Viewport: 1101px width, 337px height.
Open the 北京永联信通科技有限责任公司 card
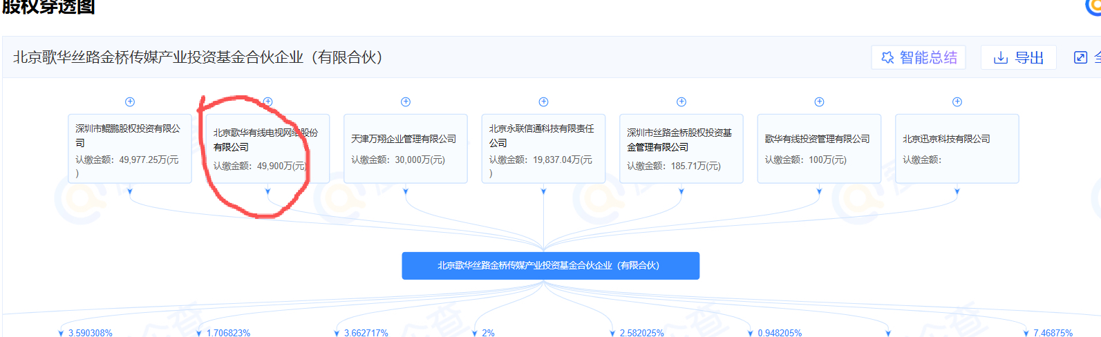click(x=543, y=148)
